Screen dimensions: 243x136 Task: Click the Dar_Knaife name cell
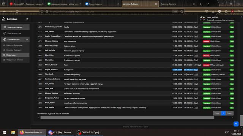pyautogui.click(x=50, y=108)
